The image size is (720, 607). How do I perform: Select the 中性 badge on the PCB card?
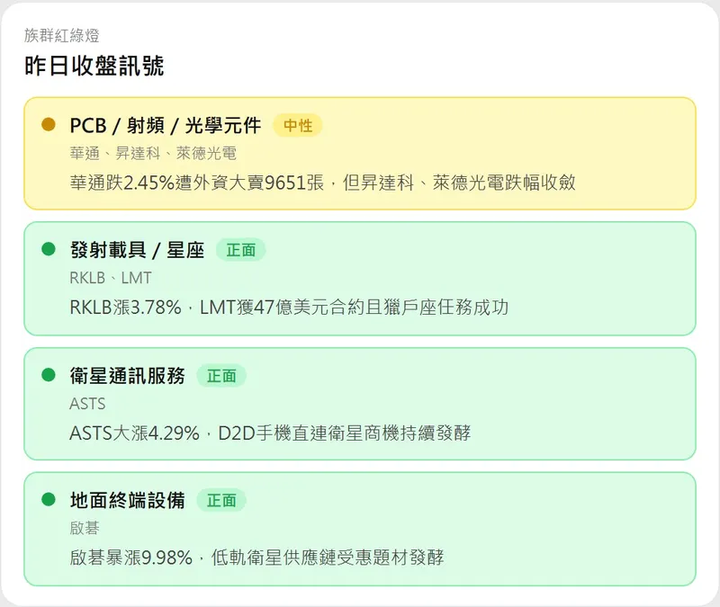tap(298, 126)
